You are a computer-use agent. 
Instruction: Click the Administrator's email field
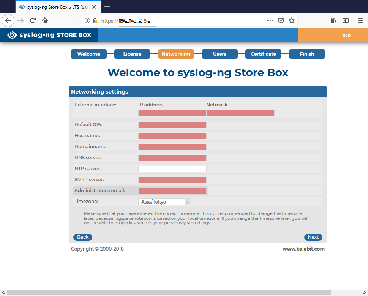pos(172,191)
